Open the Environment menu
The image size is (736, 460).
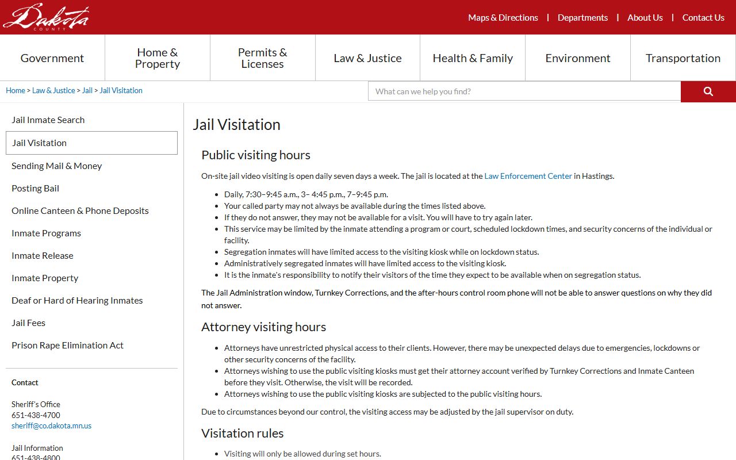(x=578, y=58)
